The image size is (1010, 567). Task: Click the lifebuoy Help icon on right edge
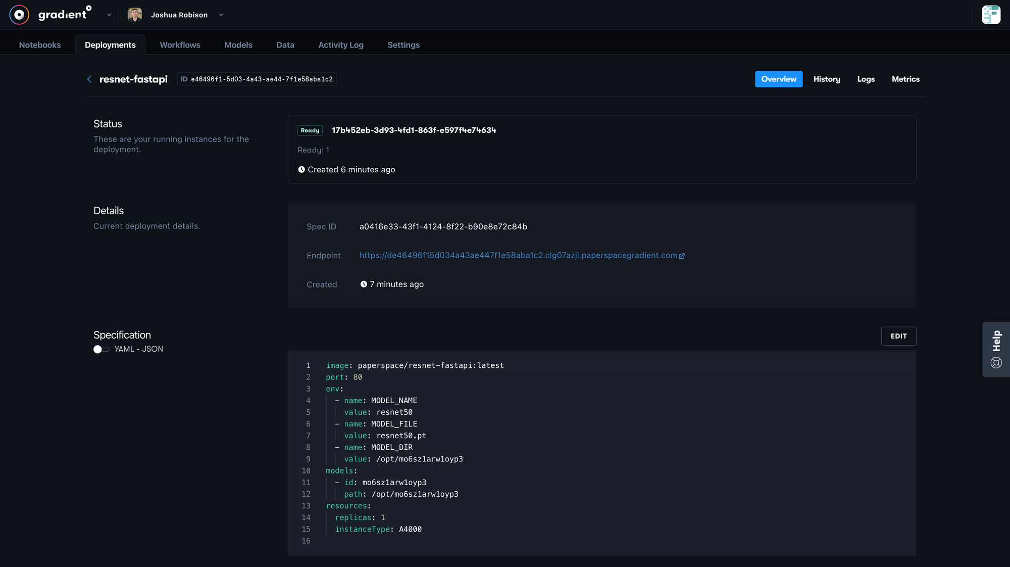pyautogui.click(x=996, y=363)
